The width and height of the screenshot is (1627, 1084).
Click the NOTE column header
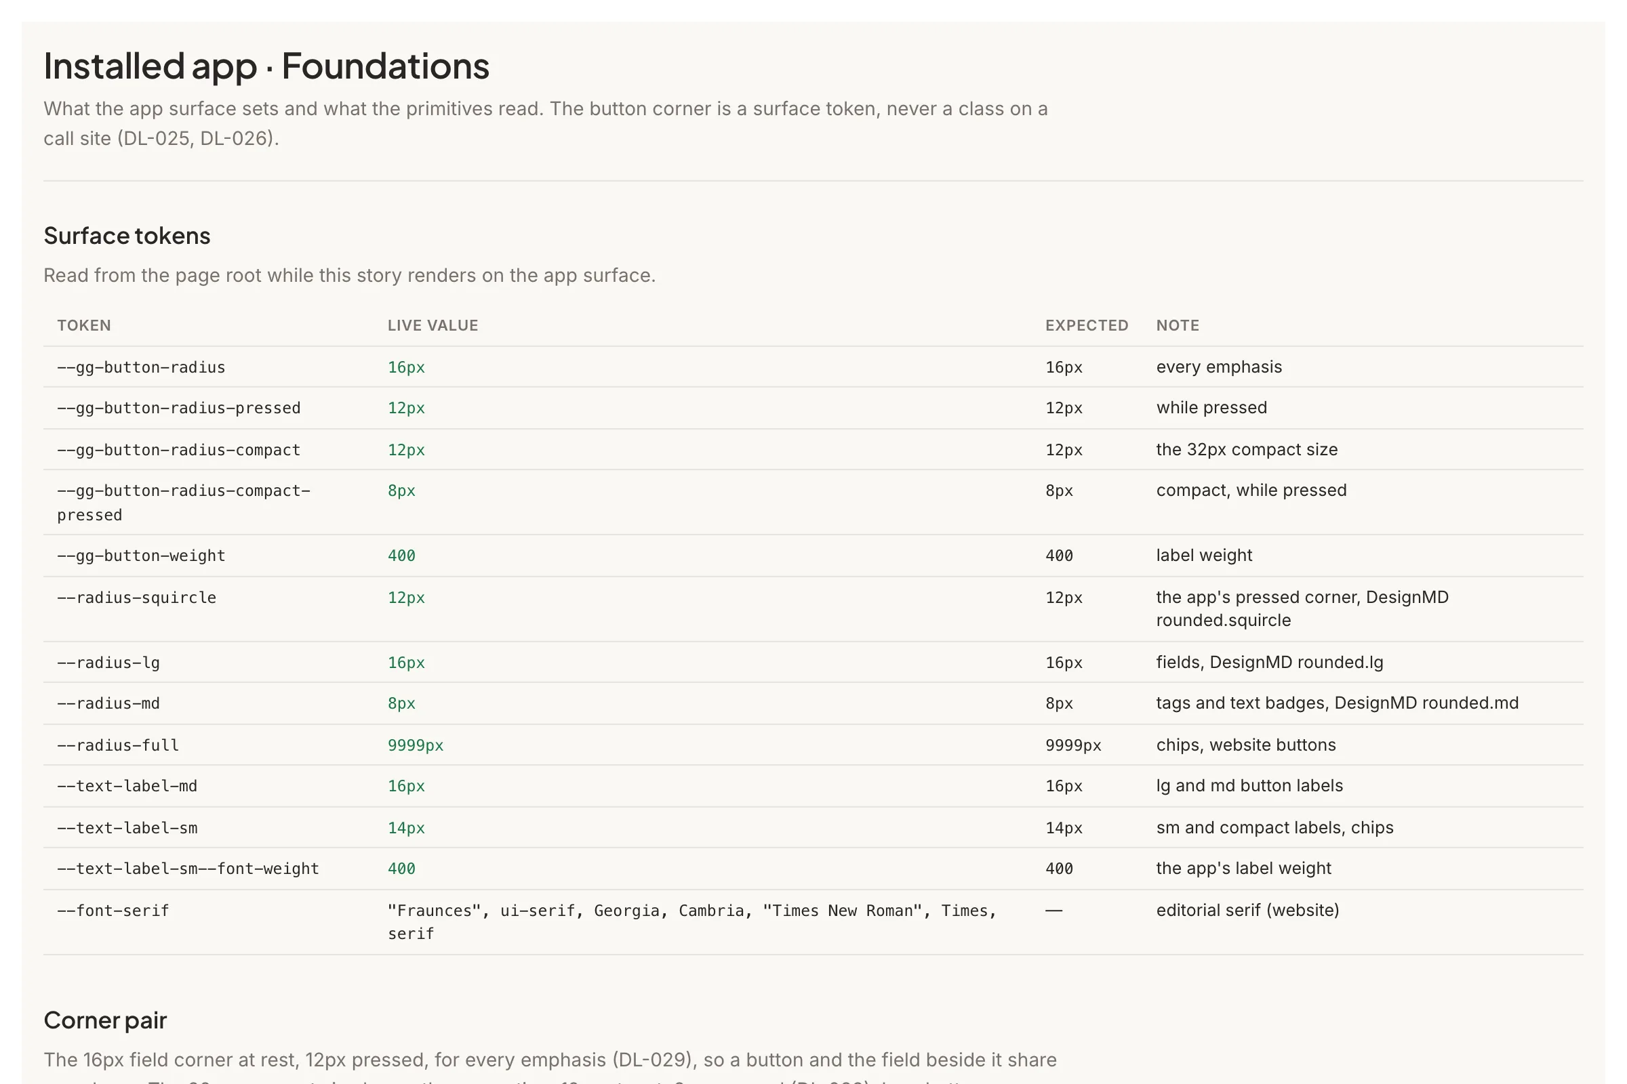click(1178, 326)
